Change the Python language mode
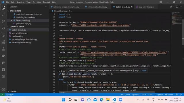The height and width of the screenshot is (103, 184). pyautogui.click(x=159, y=94)
